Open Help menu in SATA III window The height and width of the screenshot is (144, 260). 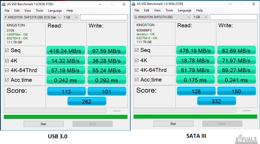click(199, 10)
